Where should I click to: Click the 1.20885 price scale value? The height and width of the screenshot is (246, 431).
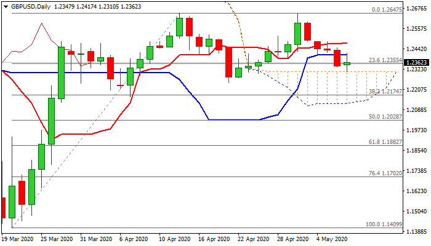pyautogui.click(x=417, y=110)
